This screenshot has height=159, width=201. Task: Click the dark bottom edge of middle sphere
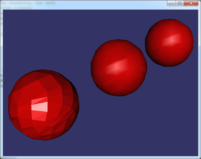pos(119,93)
